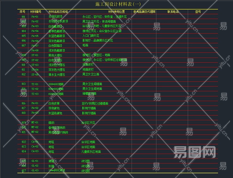Click serial number 022
The image size is (233, 178).
click(x=24, y=142)
